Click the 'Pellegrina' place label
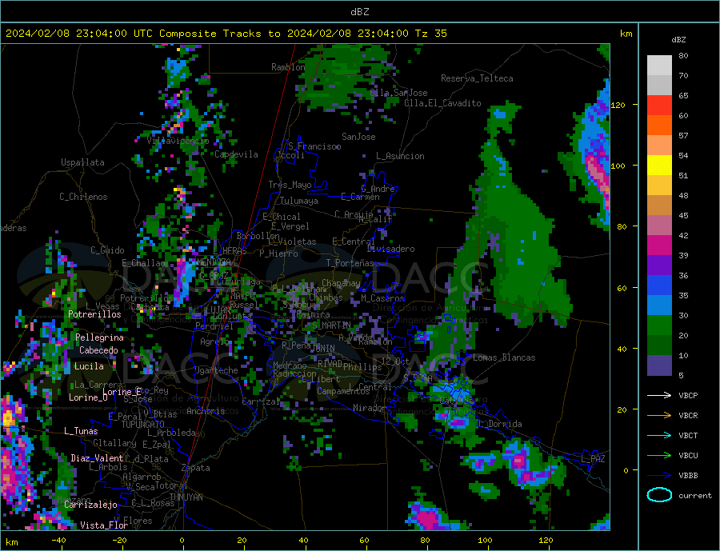Image resolution: width=720 pixels, height=551 pixels. tap(100, 337)
